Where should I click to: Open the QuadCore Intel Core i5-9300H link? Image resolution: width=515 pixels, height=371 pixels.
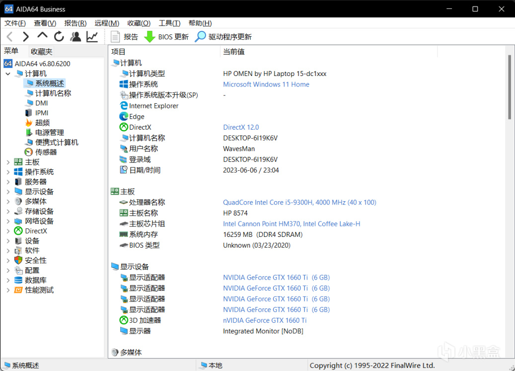pos(299,203)
